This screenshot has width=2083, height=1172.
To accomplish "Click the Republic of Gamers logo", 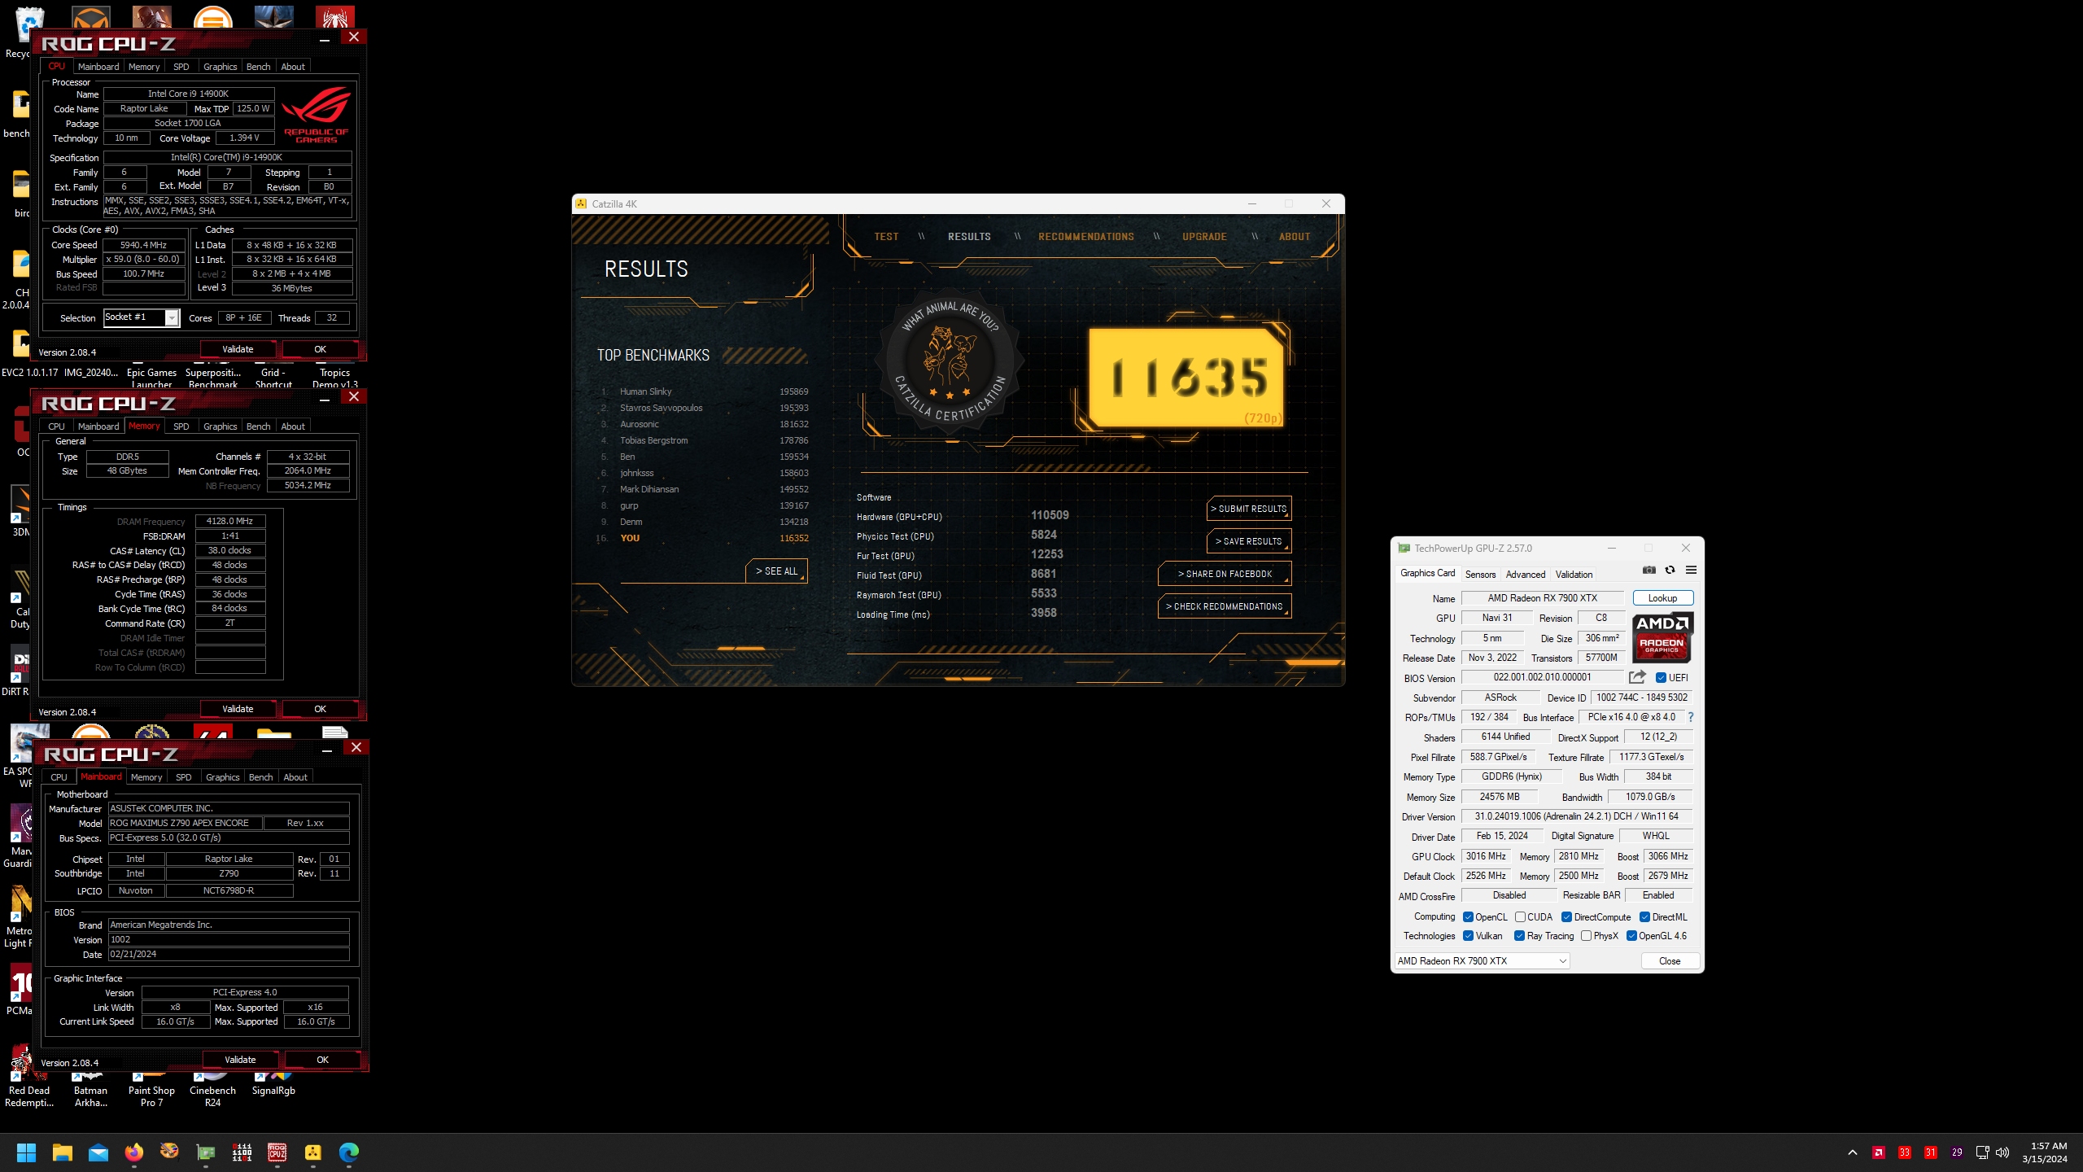I will pyautogui.click(x=316, y=115).
